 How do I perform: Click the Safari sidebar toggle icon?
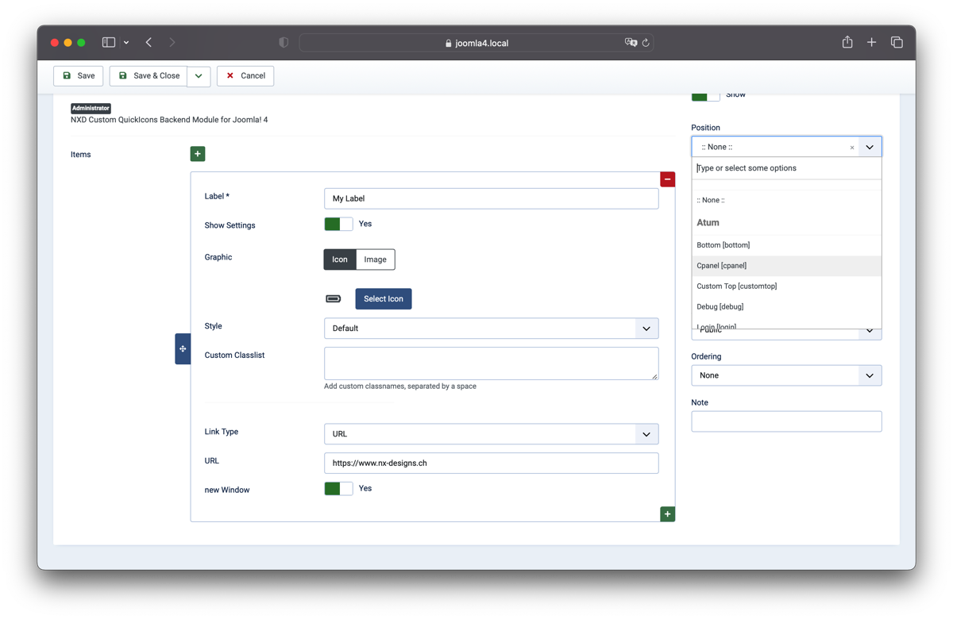tap(109, 43)
